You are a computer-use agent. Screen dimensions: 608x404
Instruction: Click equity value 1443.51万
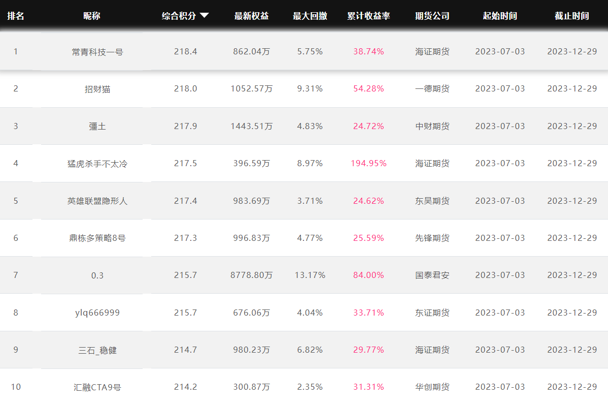[x=251, y=126]
